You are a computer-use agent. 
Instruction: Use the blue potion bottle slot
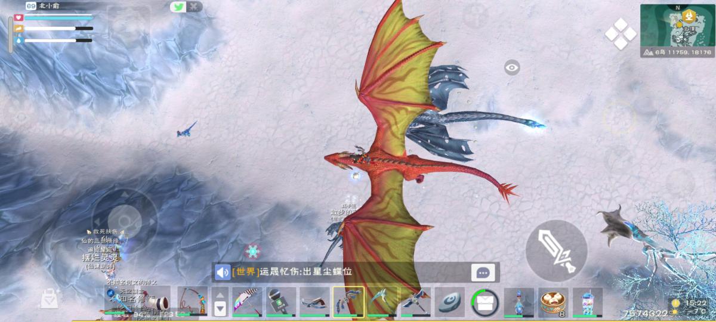coord(519,302)
